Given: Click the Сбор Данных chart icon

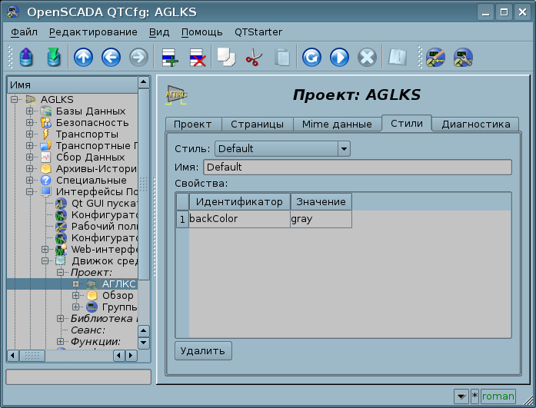Looking at the screenshot, I should pos(46,157).
